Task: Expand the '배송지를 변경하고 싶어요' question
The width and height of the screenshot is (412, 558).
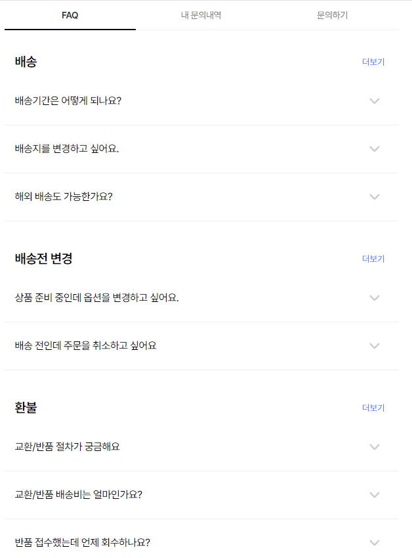Action: [375, 149]
